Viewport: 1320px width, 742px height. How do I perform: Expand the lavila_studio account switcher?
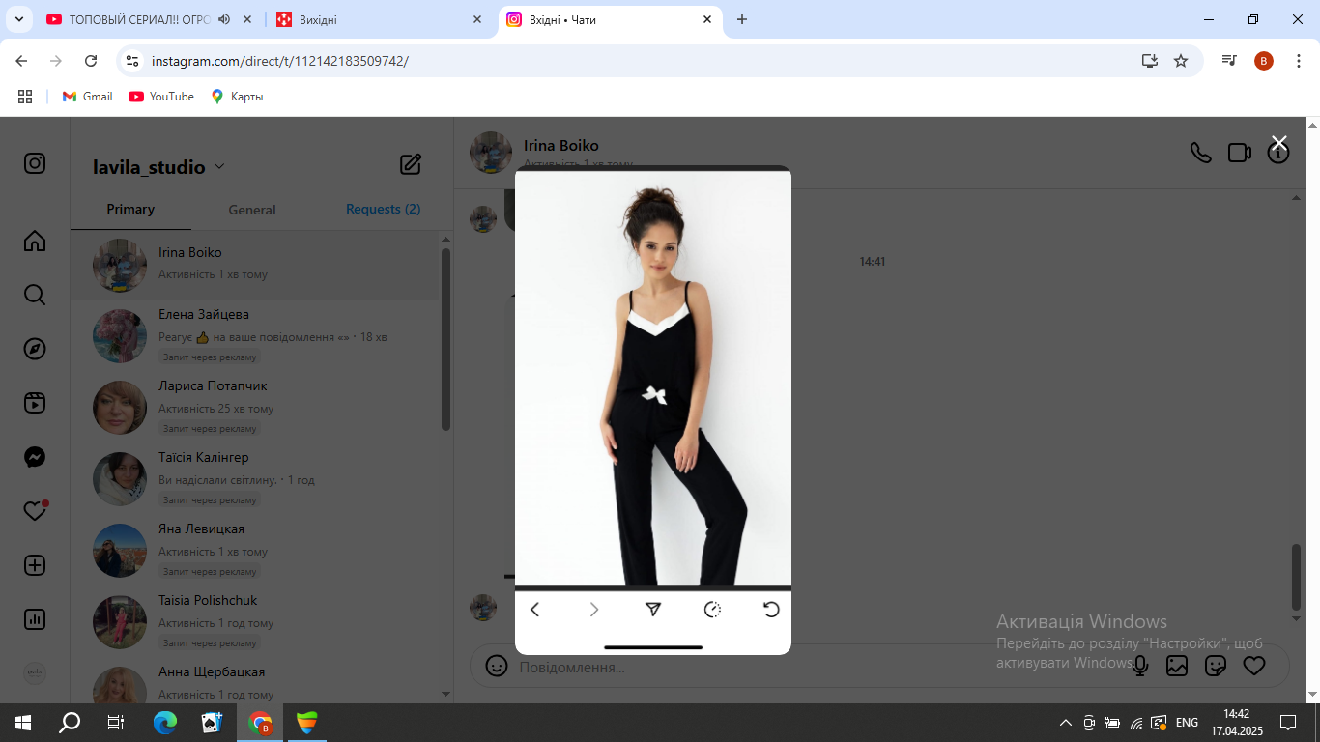[219, 166]
